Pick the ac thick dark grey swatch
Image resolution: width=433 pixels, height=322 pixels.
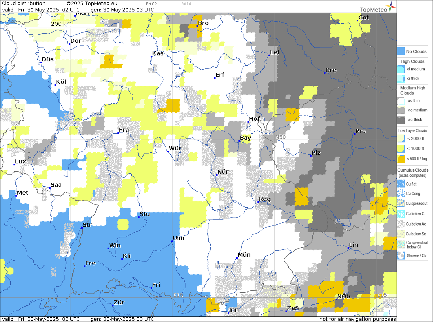point(401,120)
